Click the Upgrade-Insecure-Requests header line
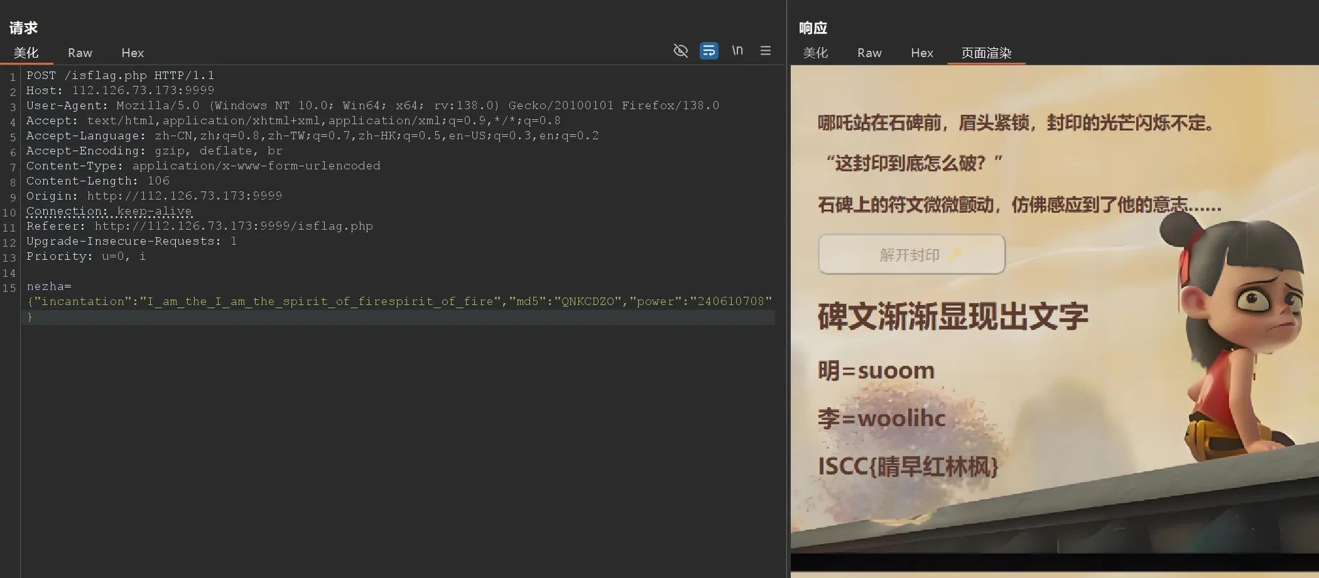Screen dimensions: 1319x578 tap(131, 241)
